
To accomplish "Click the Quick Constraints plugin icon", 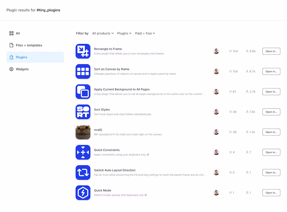I will pyautogui.click(x=83, y=152).
